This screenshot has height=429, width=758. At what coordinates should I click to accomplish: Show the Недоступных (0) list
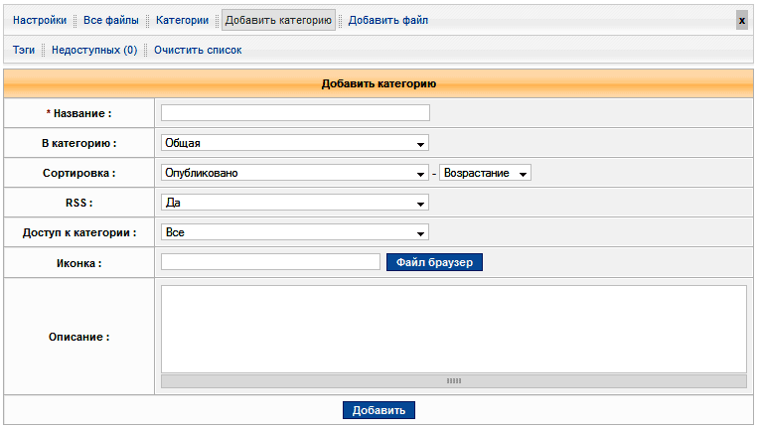94,50
